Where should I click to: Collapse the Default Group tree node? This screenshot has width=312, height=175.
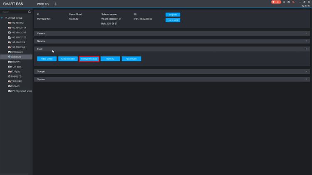2,18
